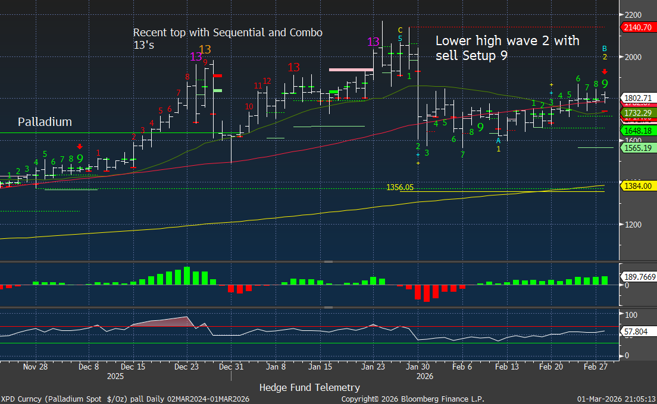Select the red 2140.70 price label
This screenshot has height=404, width=657.
(x=636, y=27)
